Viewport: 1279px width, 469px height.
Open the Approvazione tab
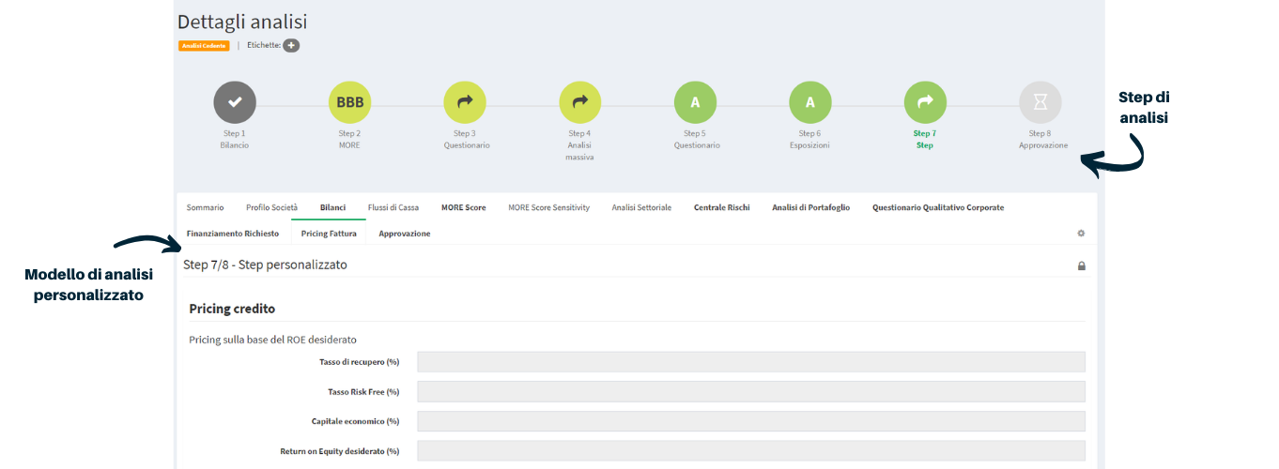[405, 234]
